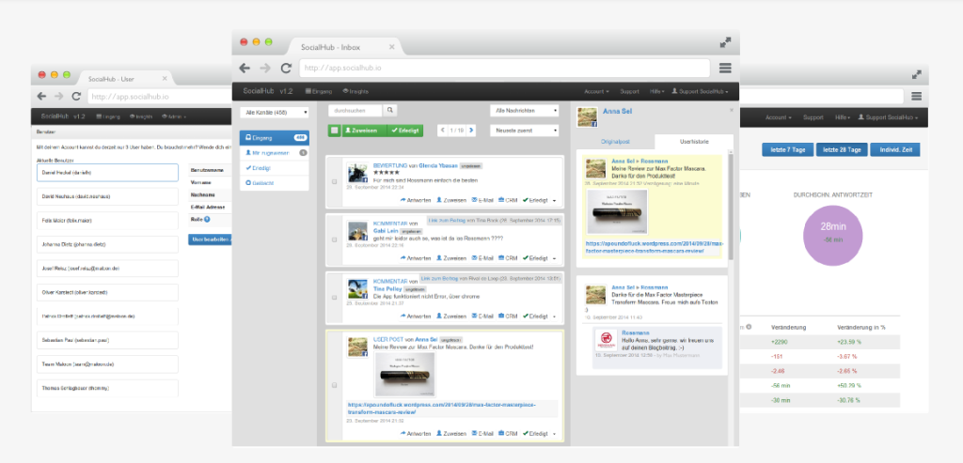Open hamburger menu in the right background window

click(x=916, y=97)
